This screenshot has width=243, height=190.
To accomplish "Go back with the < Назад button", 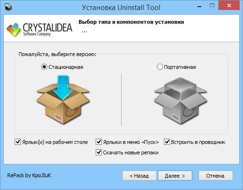I will [x=139, y=176].
